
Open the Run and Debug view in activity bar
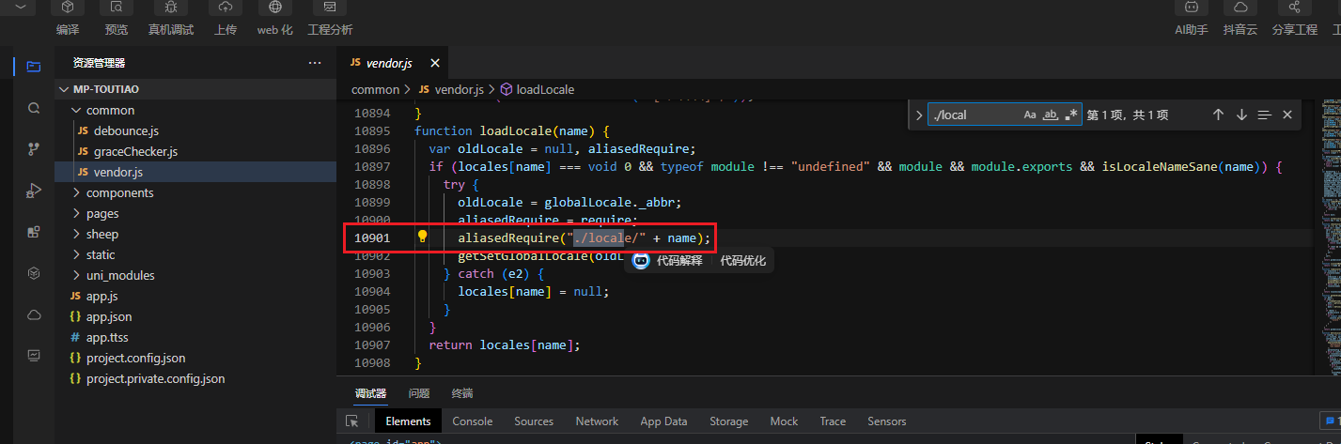34,191
